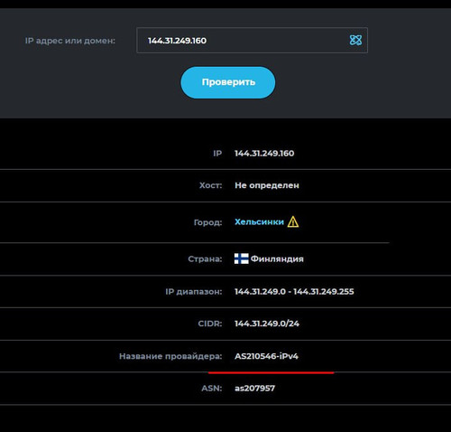This screenshot has height=432, width=451.
Task: Click the ASN: label
Action: (212, 388)
